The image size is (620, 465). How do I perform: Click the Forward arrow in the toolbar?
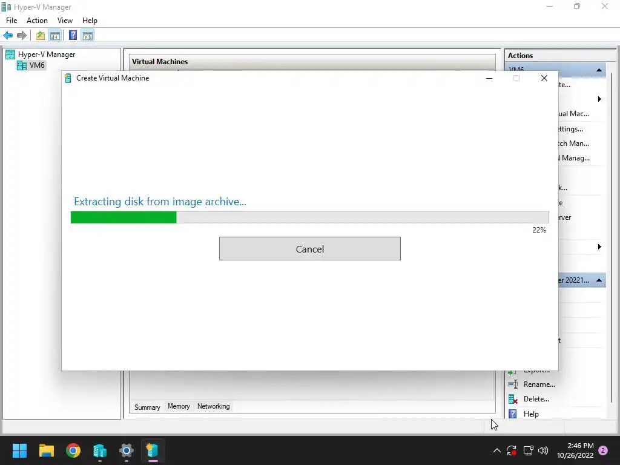22,36
